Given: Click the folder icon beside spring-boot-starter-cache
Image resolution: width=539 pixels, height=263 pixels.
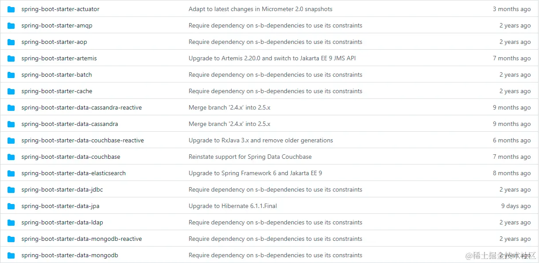Looking at the screenshot, I should tap(11, 91).
